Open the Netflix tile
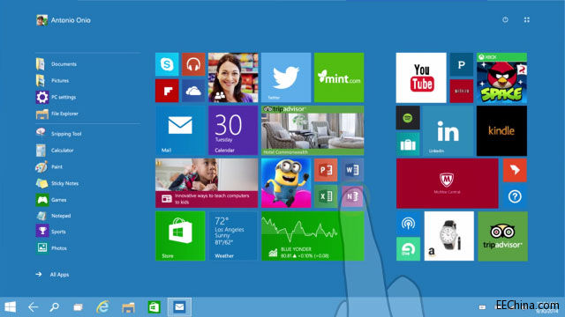The height and width of the screenshot is (317, 565). (462, 91)
